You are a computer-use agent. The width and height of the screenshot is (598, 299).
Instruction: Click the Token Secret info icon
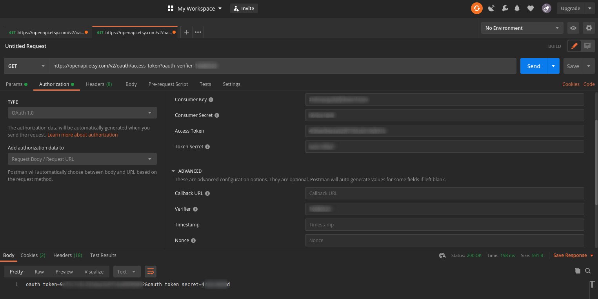click(207, 147)
